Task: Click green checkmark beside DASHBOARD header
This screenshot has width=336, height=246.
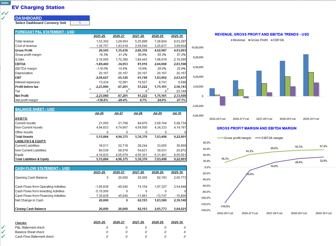Action: click(3, 18)
